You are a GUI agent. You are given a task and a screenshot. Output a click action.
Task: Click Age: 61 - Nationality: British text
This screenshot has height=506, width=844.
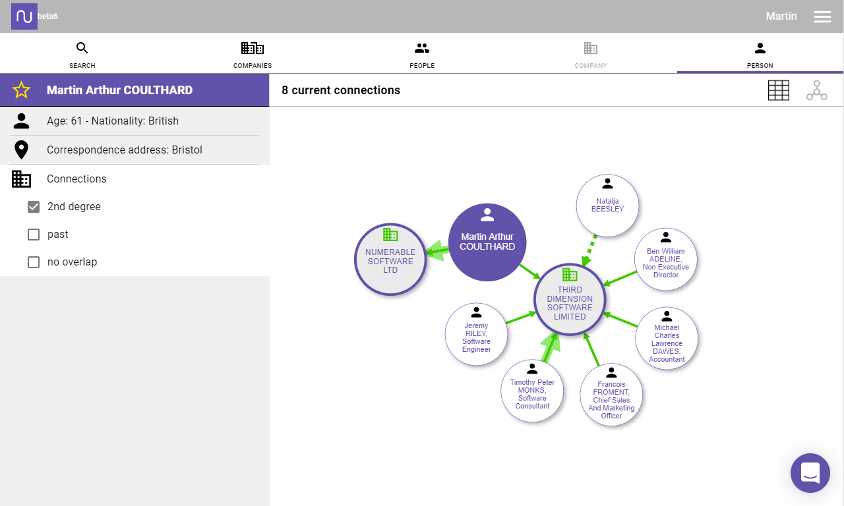[113, 121]
